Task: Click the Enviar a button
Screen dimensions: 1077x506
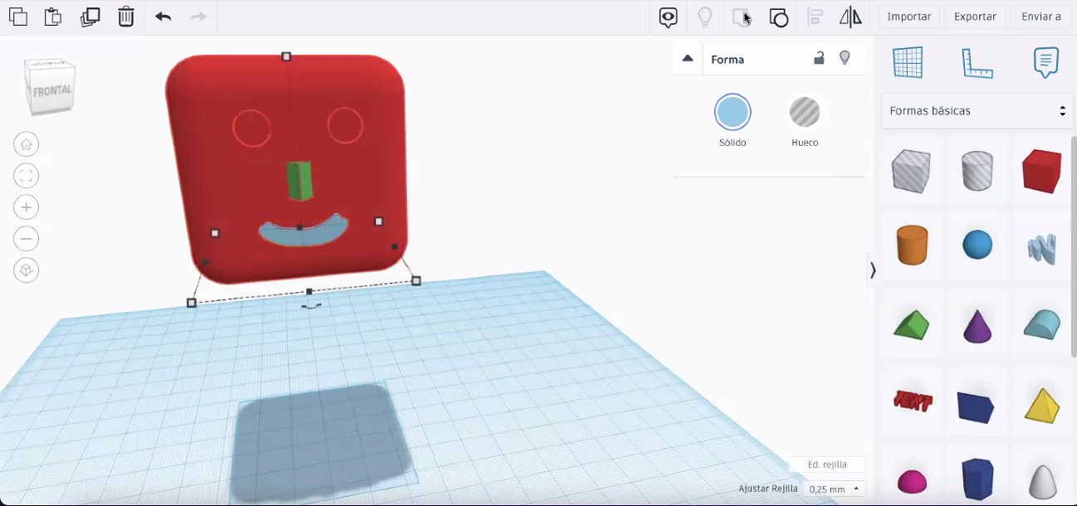Action: (1041, 17)
